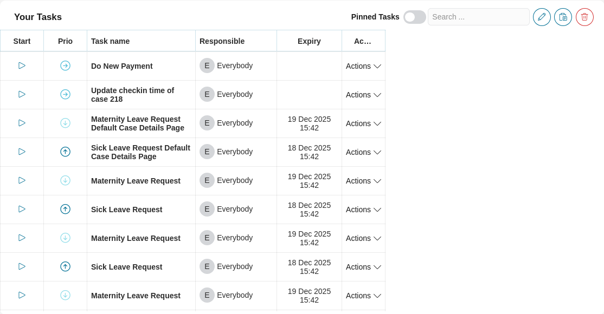Image resolution: width=604 pixels, height=314 pixels.
Task: Click the Everybody avatar for Sick Leave Request
Action: click(207, 209)
